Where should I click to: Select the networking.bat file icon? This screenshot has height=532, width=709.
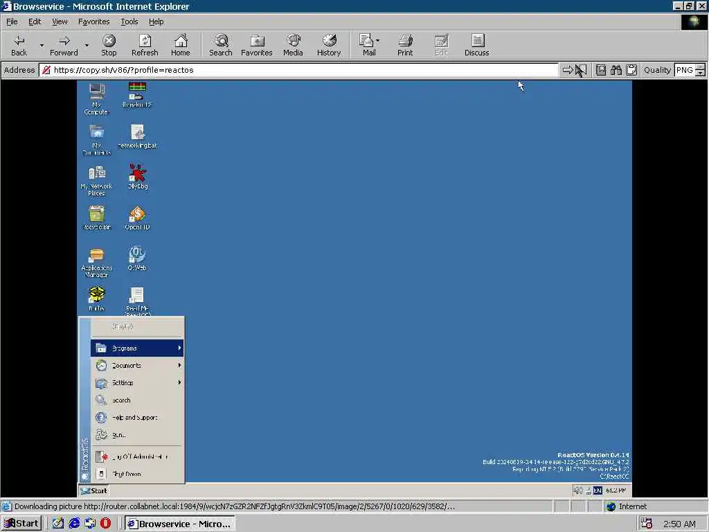[x=138, y=136]
